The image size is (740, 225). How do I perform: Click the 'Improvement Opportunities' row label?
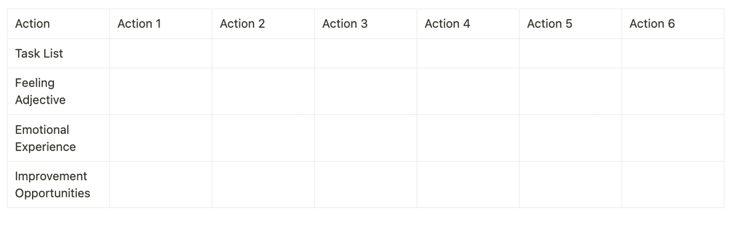[59, 184]
